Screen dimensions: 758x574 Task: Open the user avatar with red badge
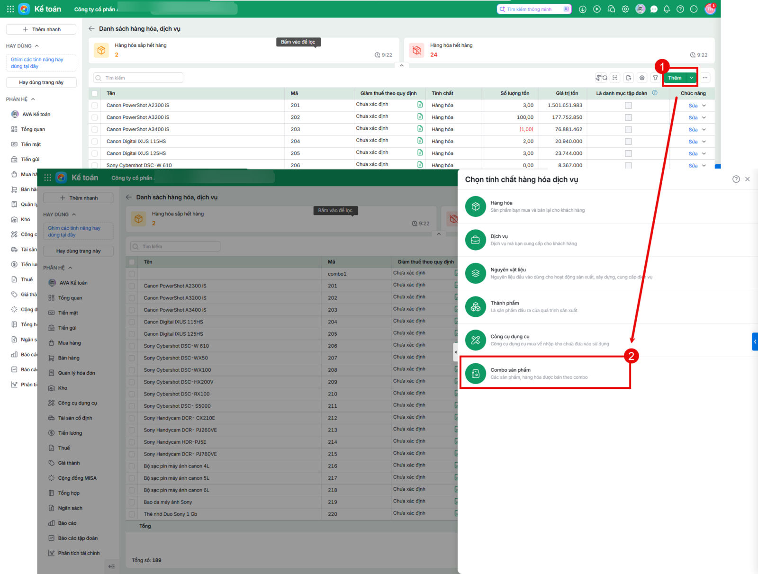[x=710, y=9]
